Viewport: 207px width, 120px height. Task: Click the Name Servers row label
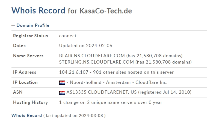pyautogui.click(x=28, y=56)
